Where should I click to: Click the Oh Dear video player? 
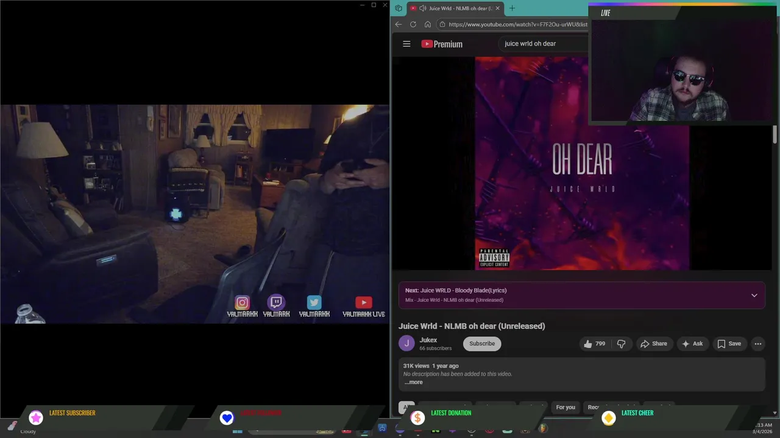click(x=582, y=164)
